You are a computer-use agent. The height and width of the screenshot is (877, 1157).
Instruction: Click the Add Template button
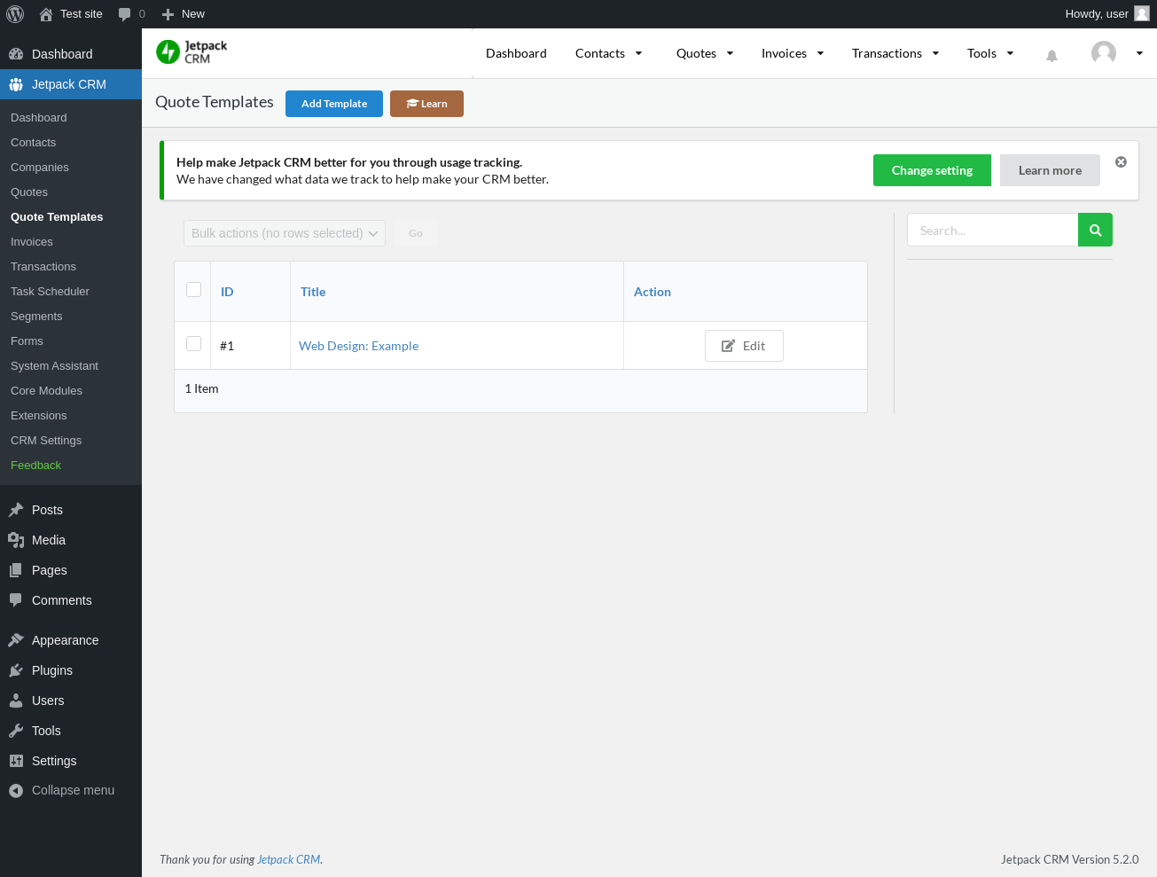click(334, 104)
